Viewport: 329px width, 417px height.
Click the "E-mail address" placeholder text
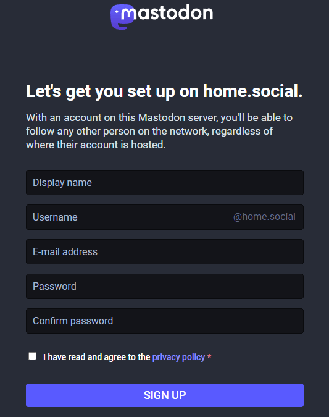coord(65,251)
